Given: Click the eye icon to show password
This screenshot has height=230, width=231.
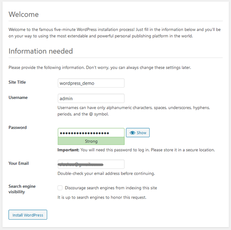Looking at the screenshot, I should [x=132, y=133].
